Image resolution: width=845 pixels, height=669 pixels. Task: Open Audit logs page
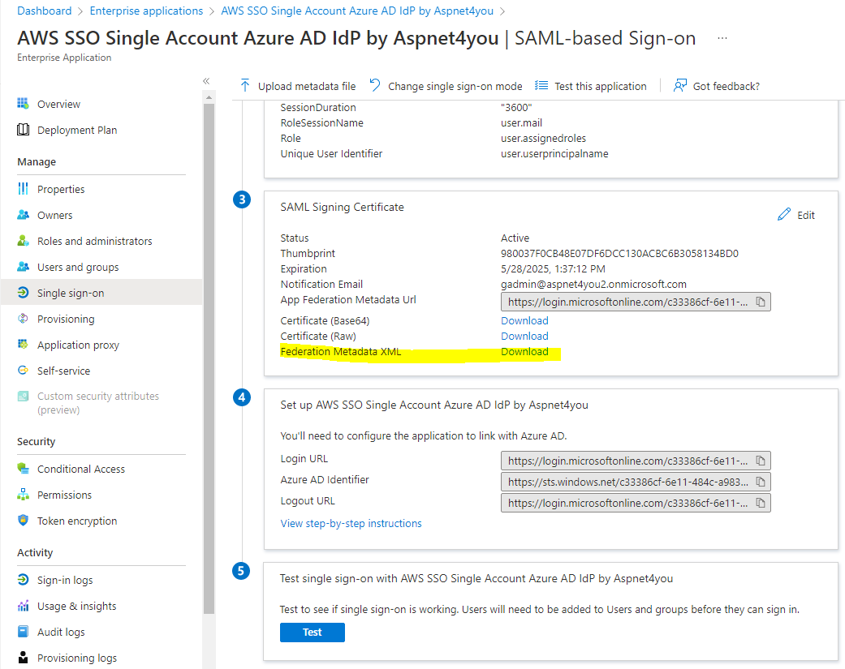[x=61, y=632]
